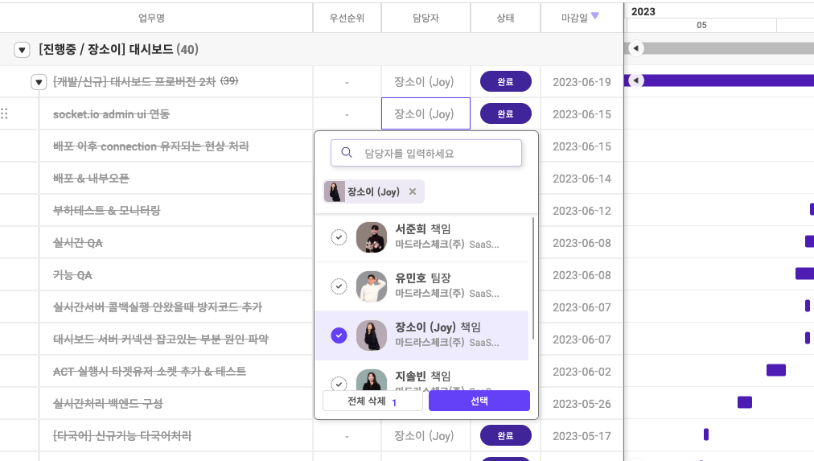Image resolution: width=814 pixels, height=461 pixels.
Task: Click the 전체 삭제 button
Action: 372,401
